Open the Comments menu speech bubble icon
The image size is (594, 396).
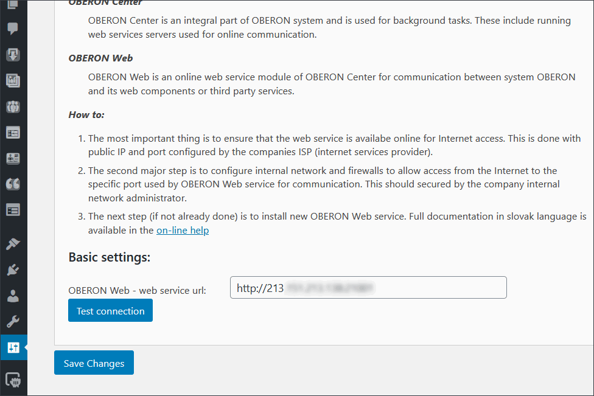[x=13, y=29]
